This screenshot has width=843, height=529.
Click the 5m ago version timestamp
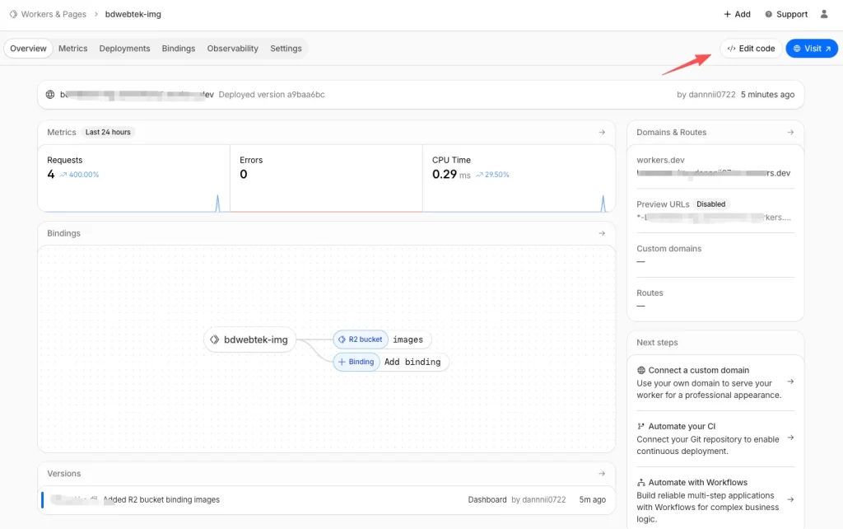(592, 500)
